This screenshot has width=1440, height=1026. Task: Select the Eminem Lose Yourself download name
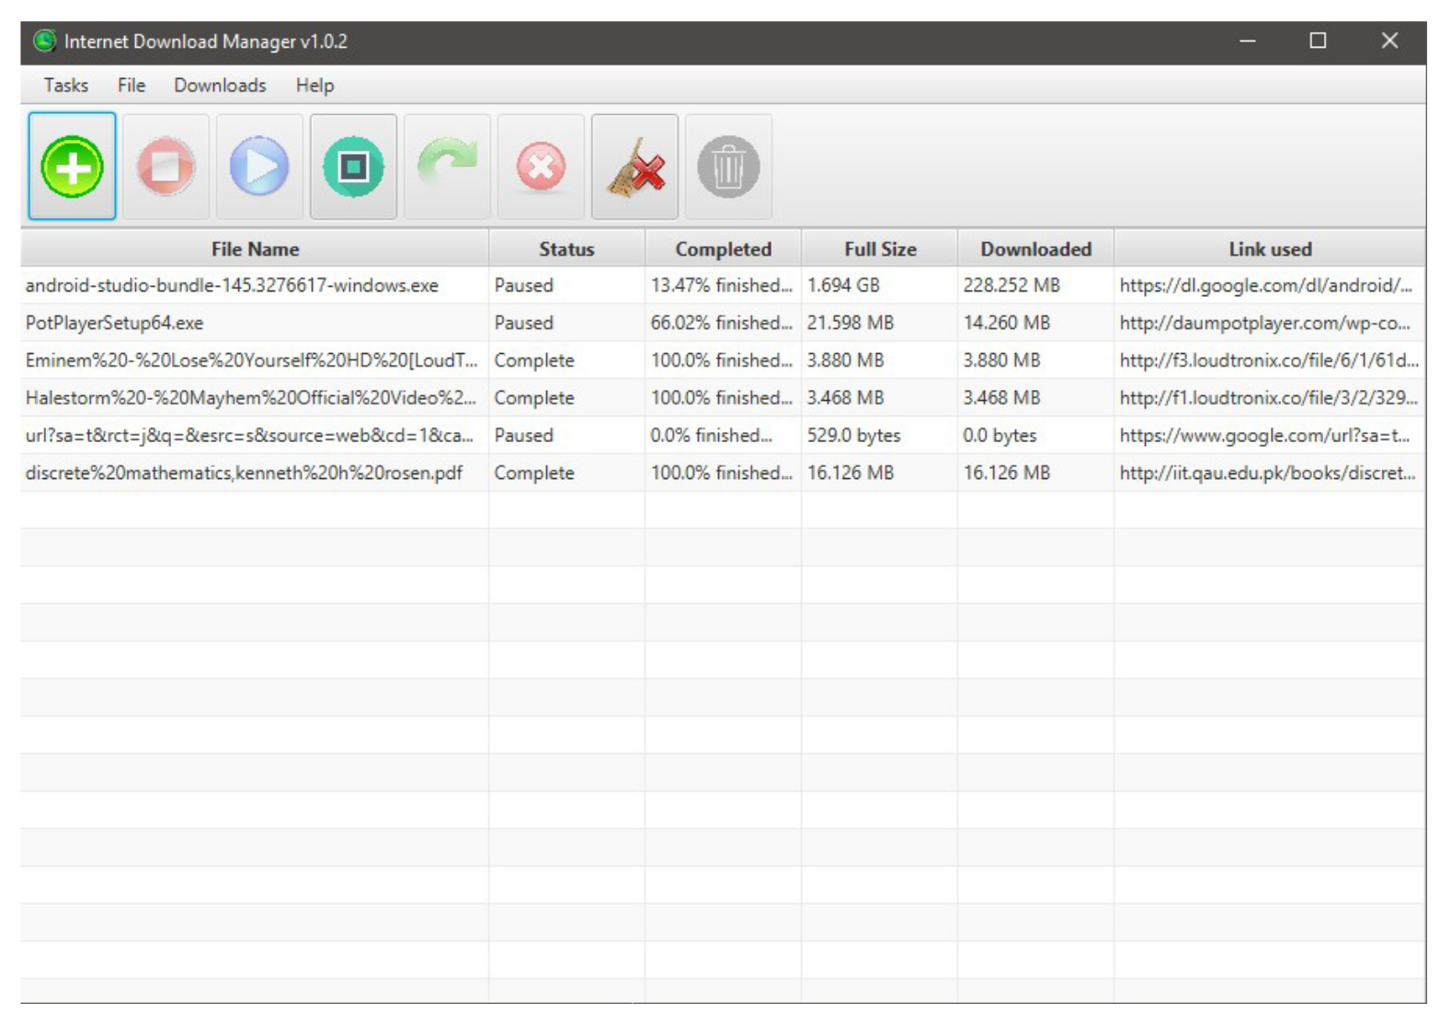pos(252,360)
